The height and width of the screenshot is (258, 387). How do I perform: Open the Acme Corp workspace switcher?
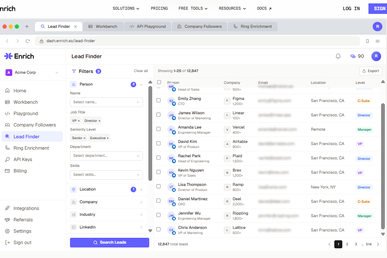tap(32, 73)
